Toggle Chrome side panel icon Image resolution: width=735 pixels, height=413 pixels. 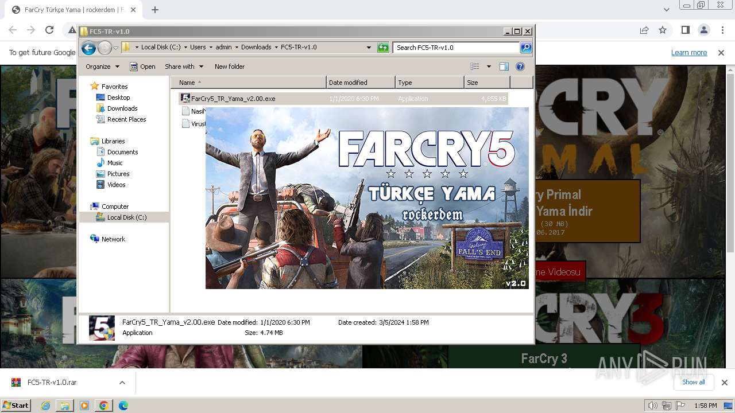pos(685,30)
